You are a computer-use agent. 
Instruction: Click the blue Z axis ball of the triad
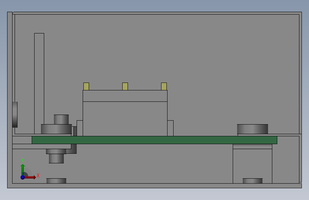pos(22,177)
